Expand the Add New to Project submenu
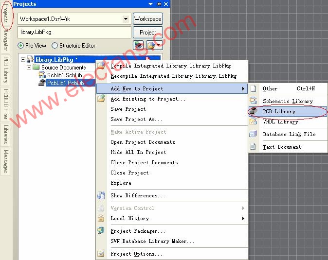328x260 pixels. pos(172,88)
